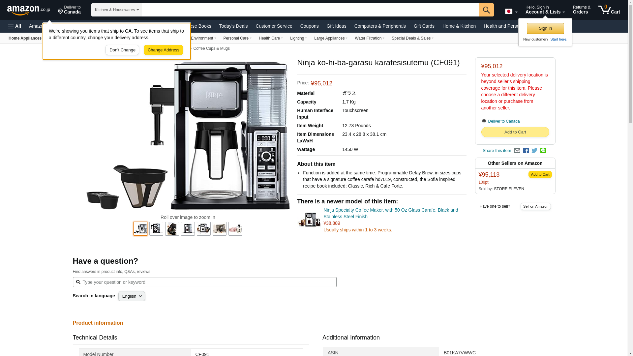Click the Amazon.co.jp logo

pos(29,10)
